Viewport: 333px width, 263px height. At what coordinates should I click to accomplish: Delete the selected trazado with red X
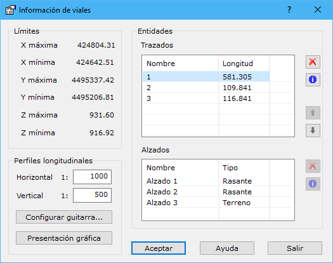pos(313,62)
